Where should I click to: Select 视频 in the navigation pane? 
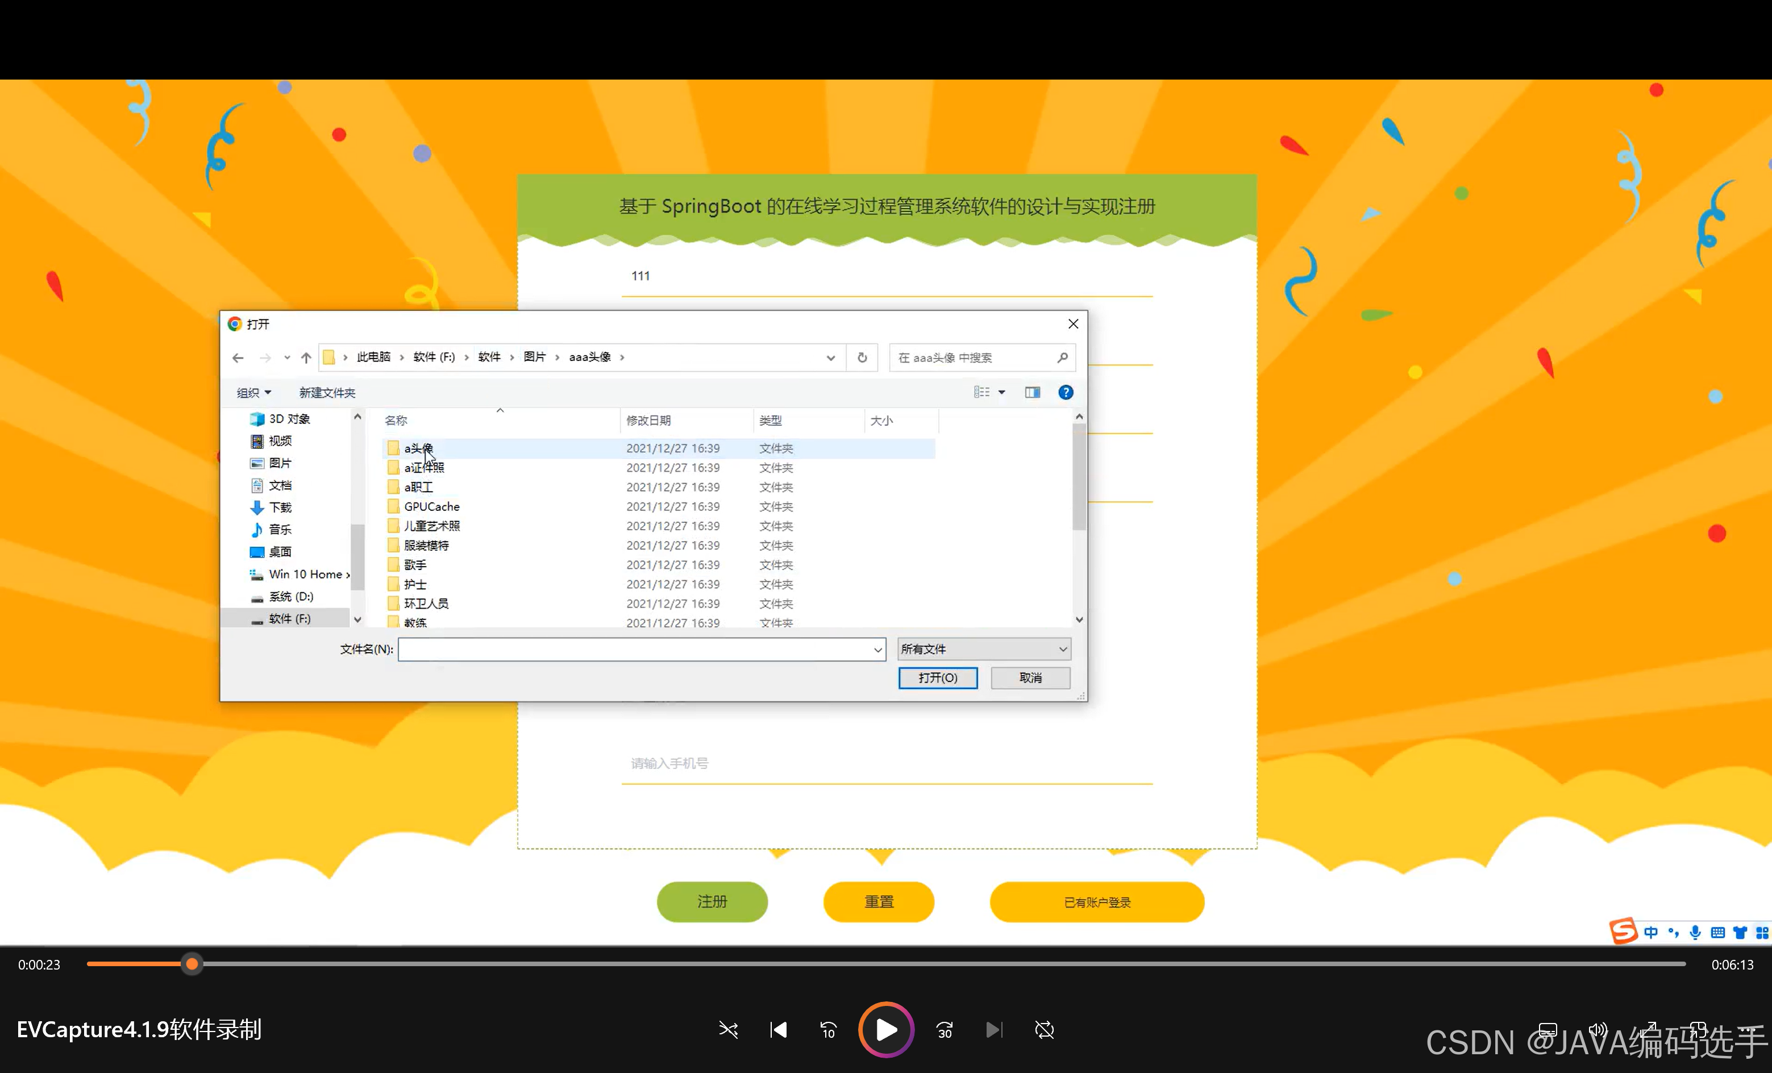271,441
